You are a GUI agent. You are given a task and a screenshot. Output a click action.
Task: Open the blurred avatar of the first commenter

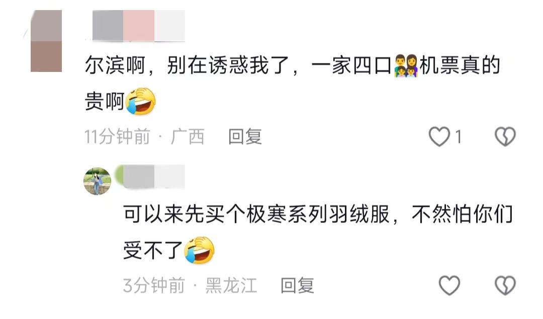[46, 41]
